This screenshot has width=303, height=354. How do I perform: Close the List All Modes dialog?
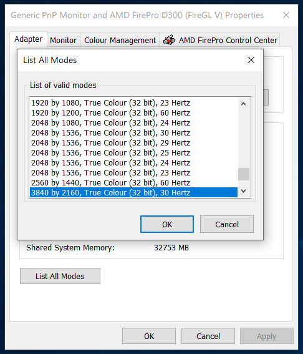(251, 60)
